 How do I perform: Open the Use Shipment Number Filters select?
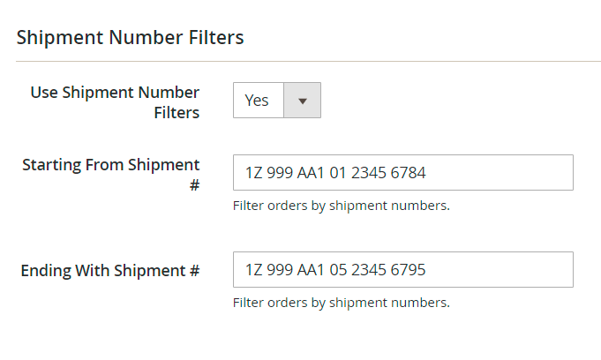(x=276, y=101)
